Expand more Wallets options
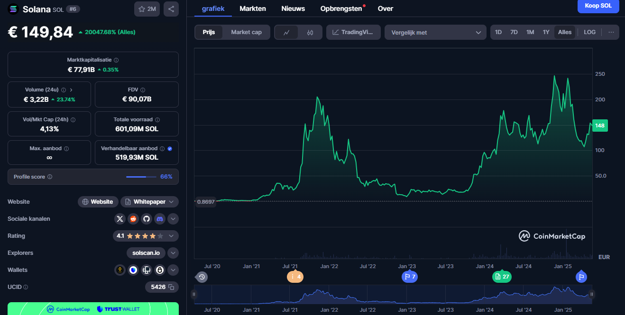Screen dimensions: 625x315 click(173, 270)
